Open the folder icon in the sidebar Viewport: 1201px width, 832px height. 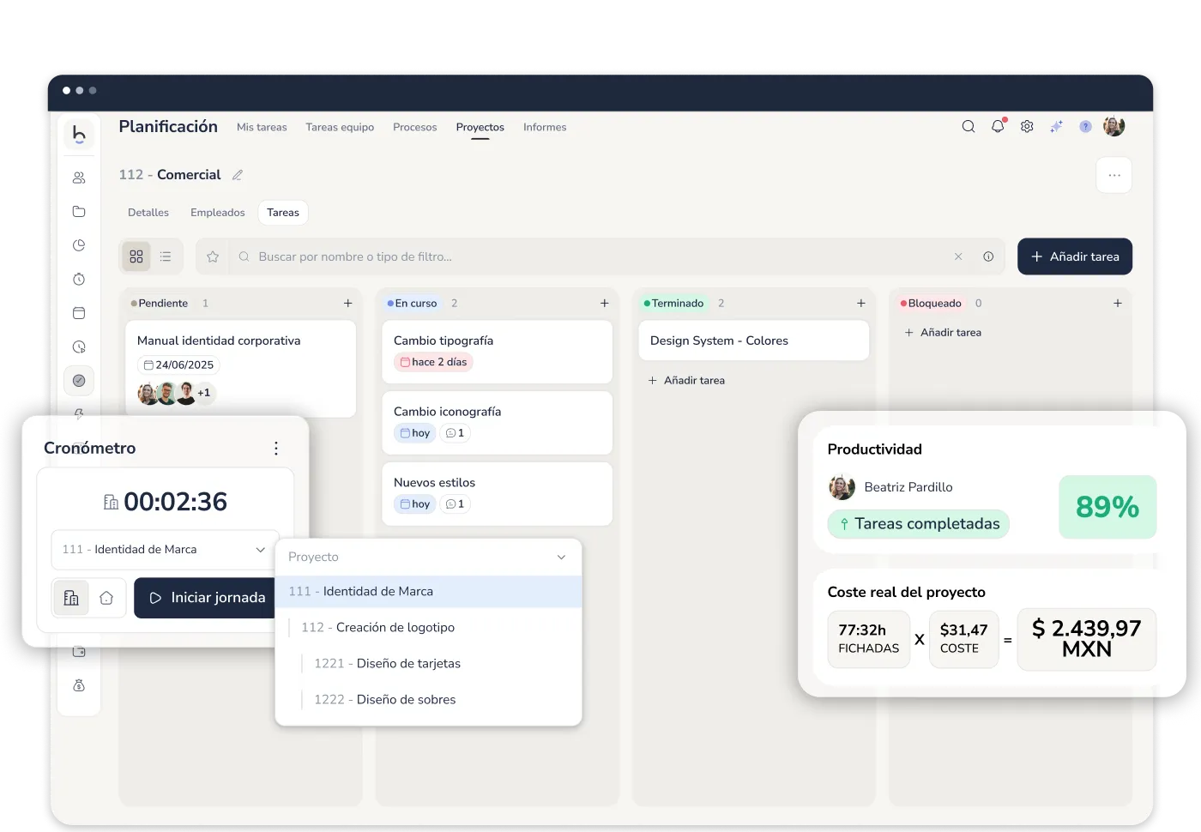pos(79,211)
